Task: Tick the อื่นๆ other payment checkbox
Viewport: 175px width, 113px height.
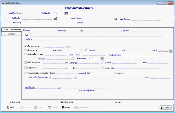Action: coord(26,68)
